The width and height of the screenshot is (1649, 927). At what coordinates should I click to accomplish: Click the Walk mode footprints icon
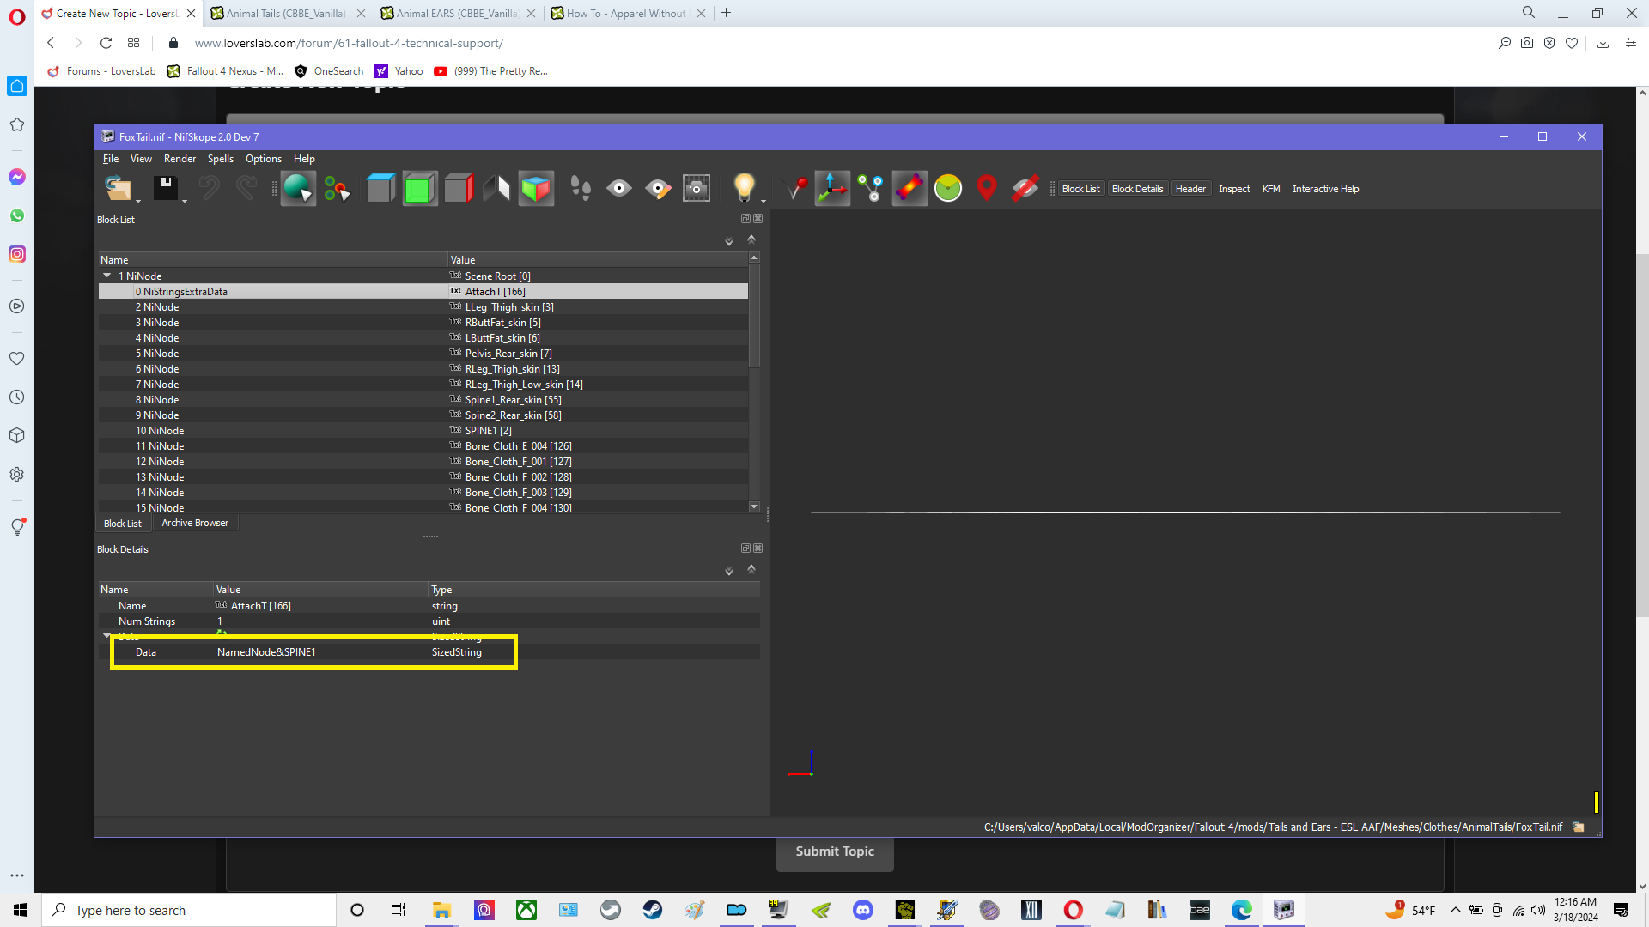click(x=581, y=188)
